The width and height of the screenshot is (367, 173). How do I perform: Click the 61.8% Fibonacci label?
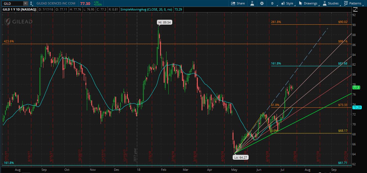pos(275,105)
